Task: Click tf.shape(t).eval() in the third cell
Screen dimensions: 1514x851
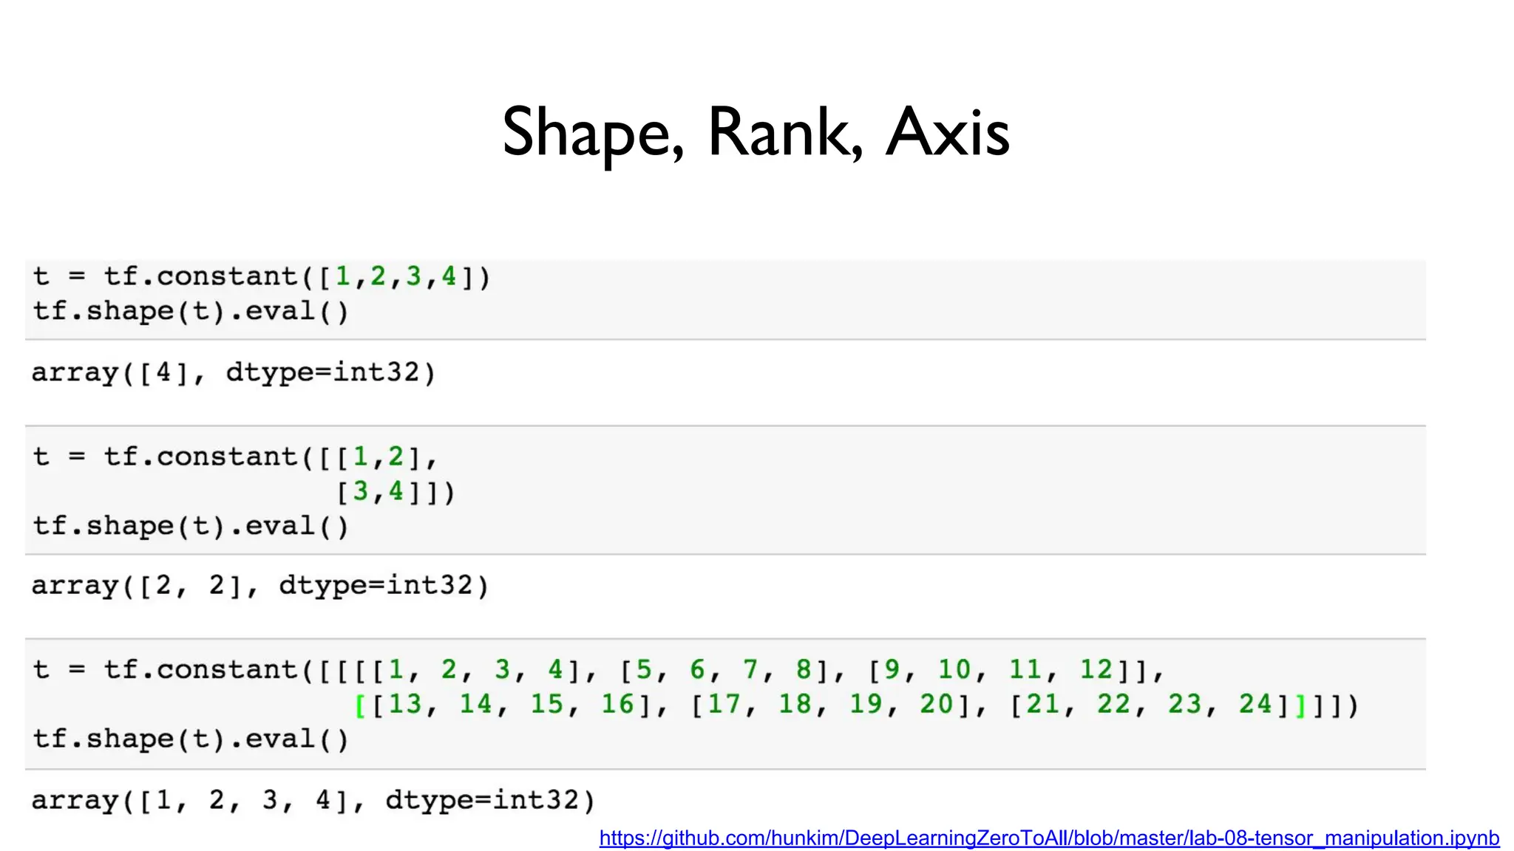Action: pos(190,739)
